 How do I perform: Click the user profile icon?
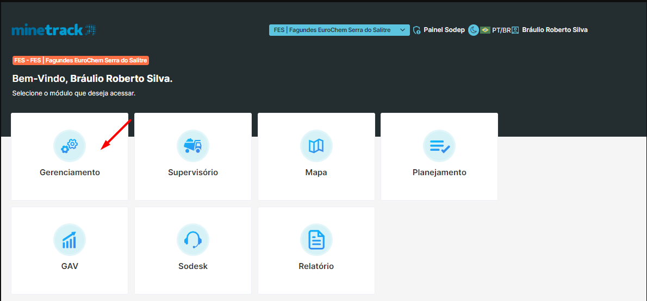tap(515, 30)
